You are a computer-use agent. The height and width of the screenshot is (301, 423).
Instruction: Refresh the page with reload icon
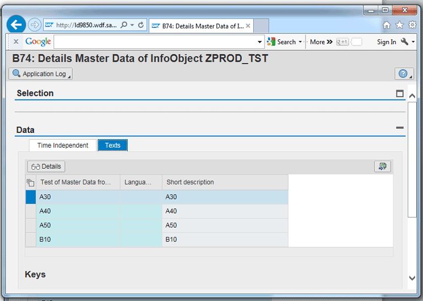[140, 26]
